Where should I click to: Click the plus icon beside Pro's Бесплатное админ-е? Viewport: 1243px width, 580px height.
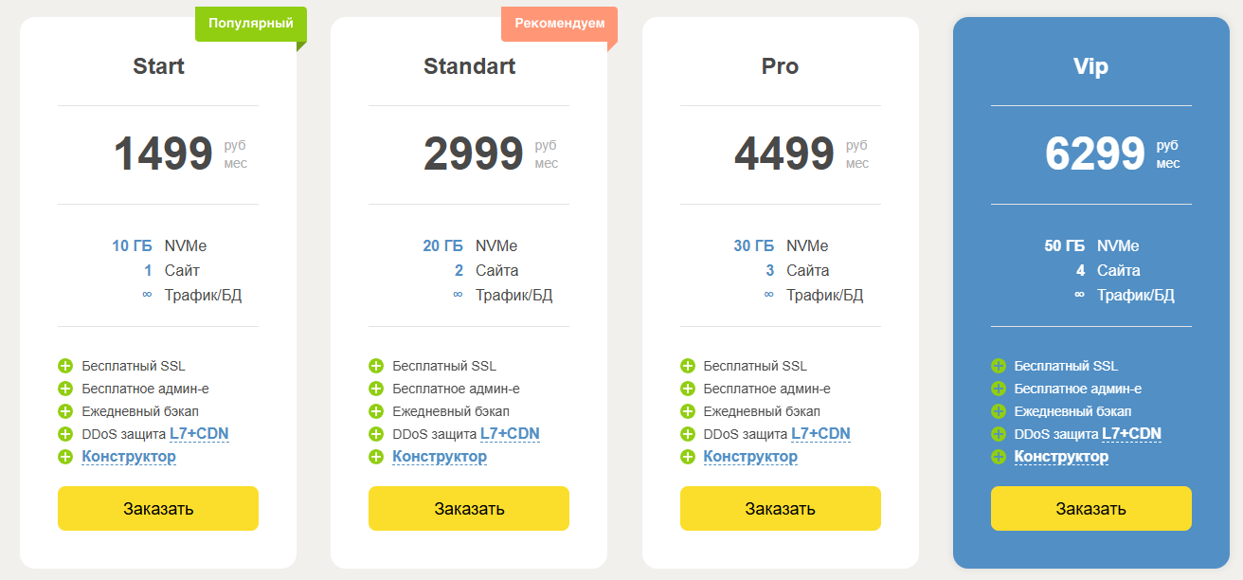pos(688,389)
